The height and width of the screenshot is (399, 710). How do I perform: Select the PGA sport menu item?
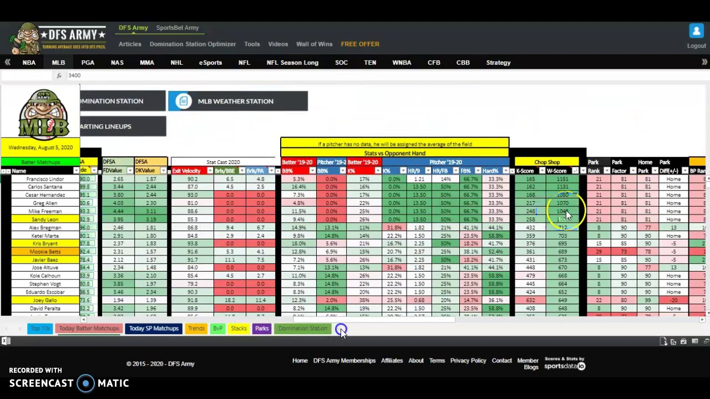[x=88, y=63]
